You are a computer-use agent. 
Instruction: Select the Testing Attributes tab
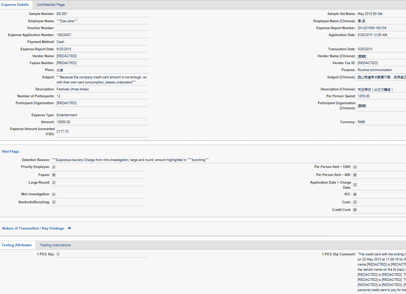pyautogui.click(x=16, y=245)
